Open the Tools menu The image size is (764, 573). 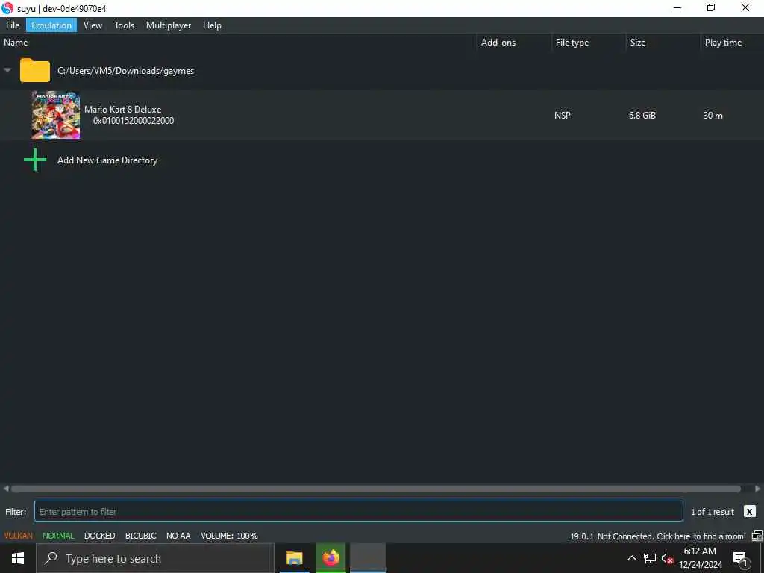point(125,25)
